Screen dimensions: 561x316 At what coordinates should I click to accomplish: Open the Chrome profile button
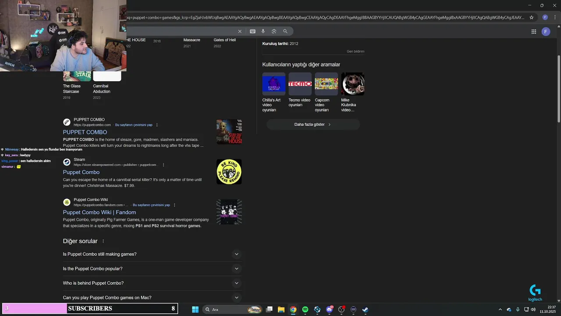tap(545, 18)
